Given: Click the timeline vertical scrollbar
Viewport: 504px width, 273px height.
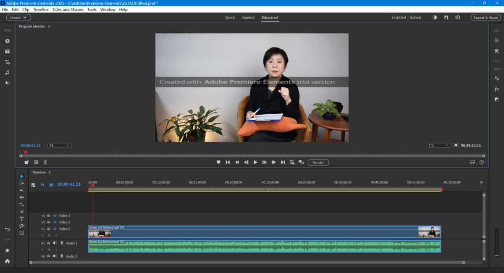Looking at the screenshot, I should (484, 215).
